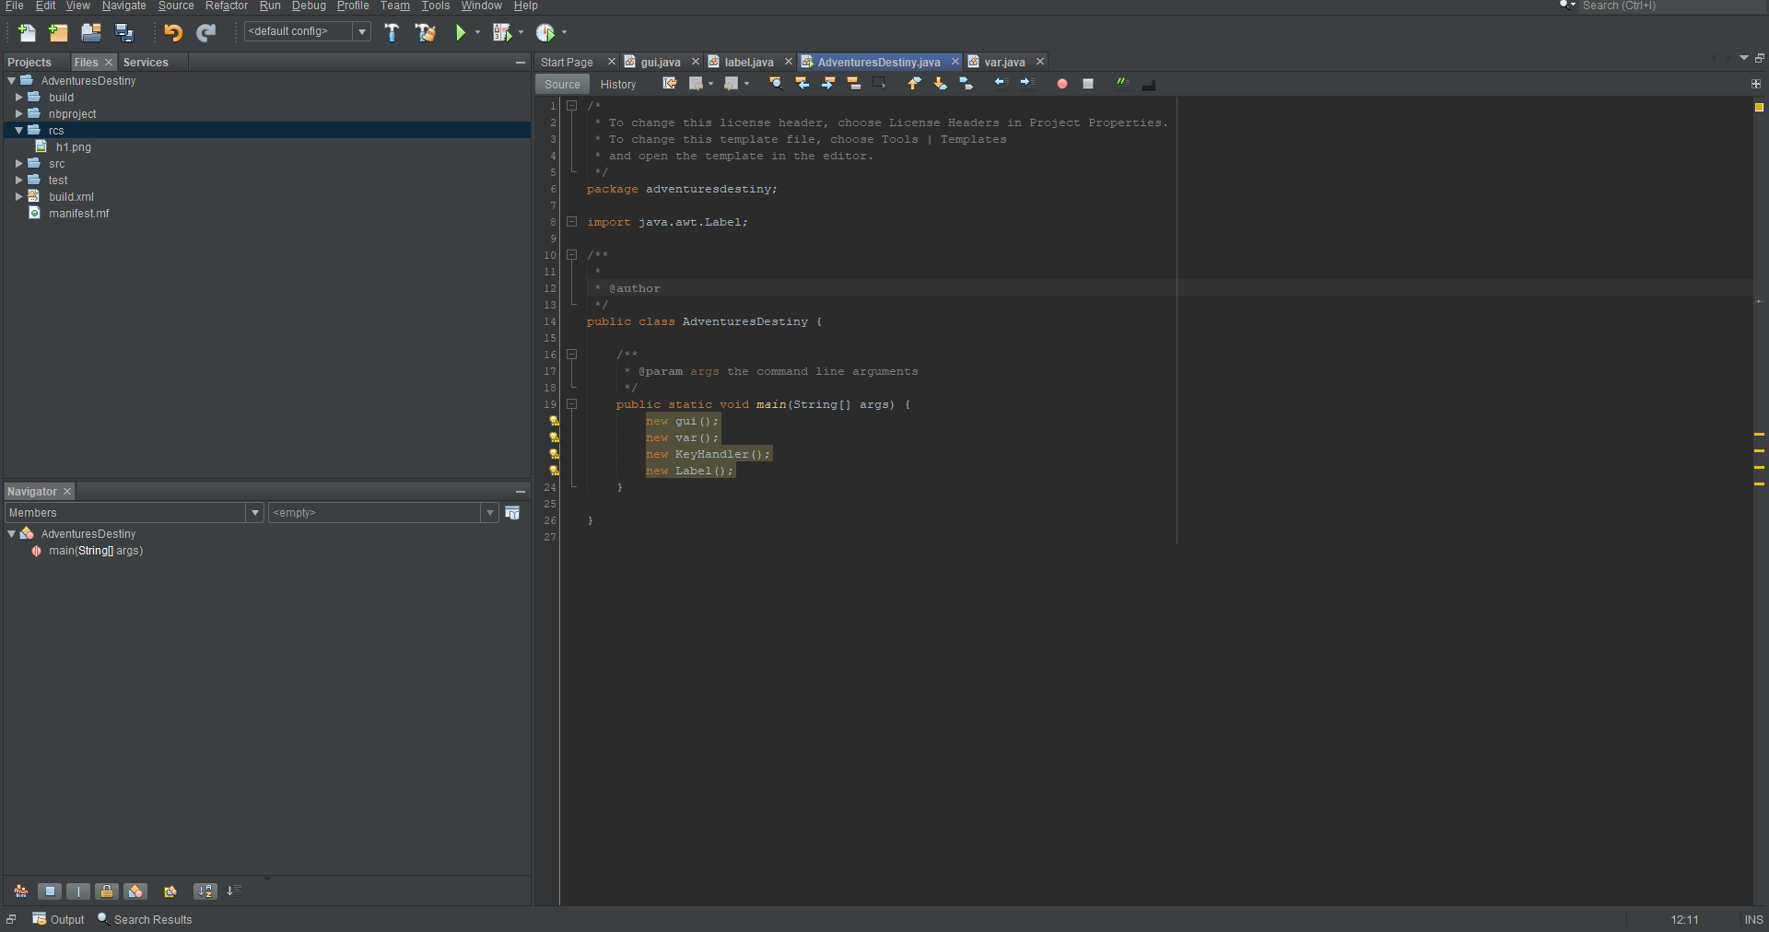Click the code fold minus at line 19

click(x=572, y=404)
